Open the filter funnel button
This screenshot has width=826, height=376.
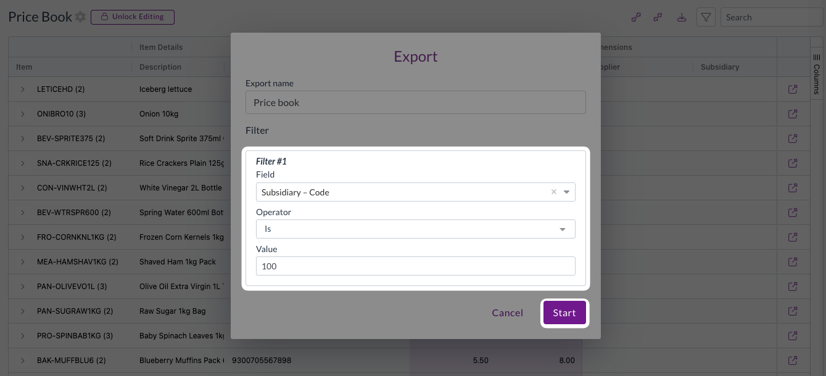click(x=706, y=17)
